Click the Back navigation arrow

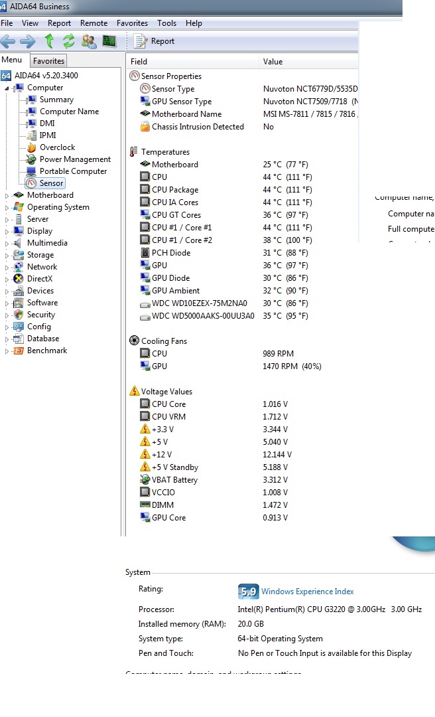coord(8,42)
